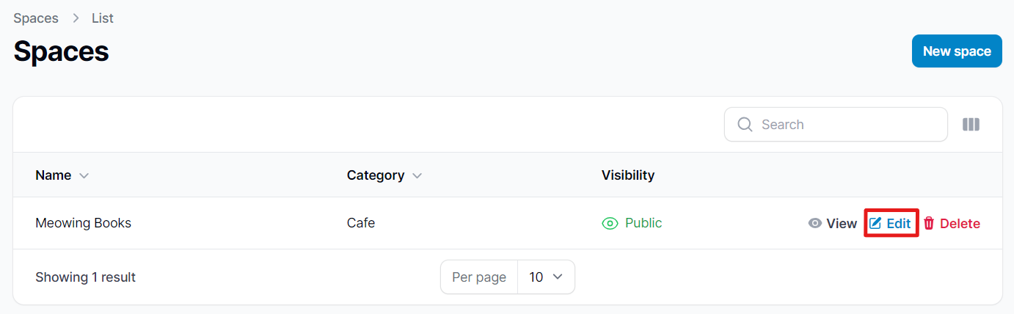Click the trash icon beside Delete
This screenshot has width=1014, height=314.
coord(929,224)
